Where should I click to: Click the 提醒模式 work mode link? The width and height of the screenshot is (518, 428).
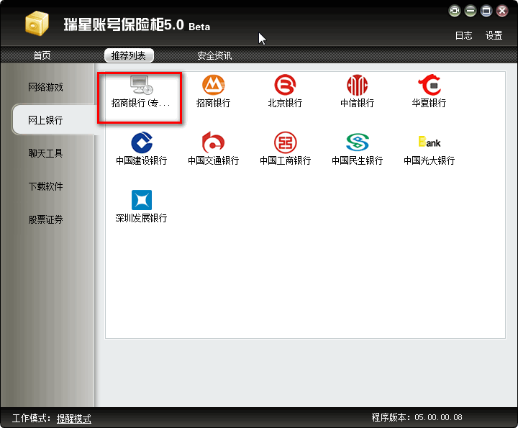[x=74, y=419]
